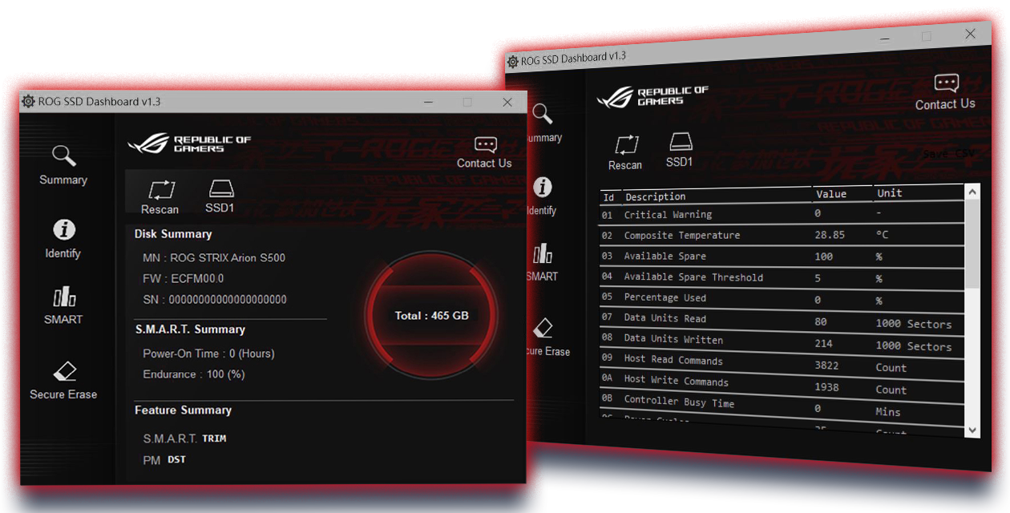Click Value column header in SMART table
The image size is (1010, 513).
[x=831, y=194]
